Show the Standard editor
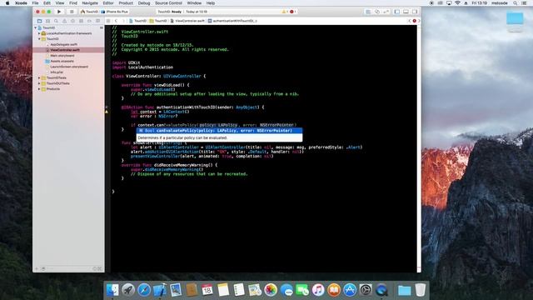The image size is (533, 300). click(x=368, y=12)
